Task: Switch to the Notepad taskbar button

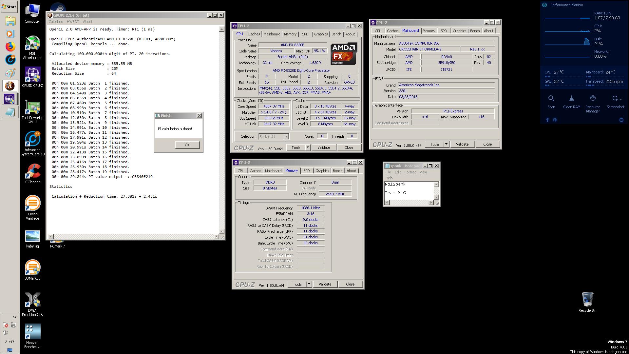Action: (x=10, y=112)
